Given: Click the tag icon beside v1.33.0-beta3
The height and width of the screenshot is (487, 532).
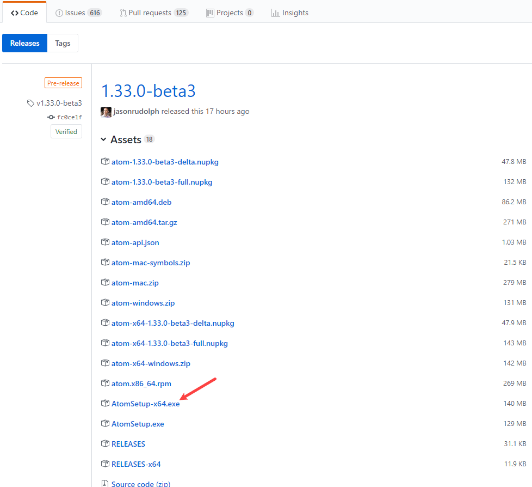Looking at the screenshot, I should click(x=30, y=103).
